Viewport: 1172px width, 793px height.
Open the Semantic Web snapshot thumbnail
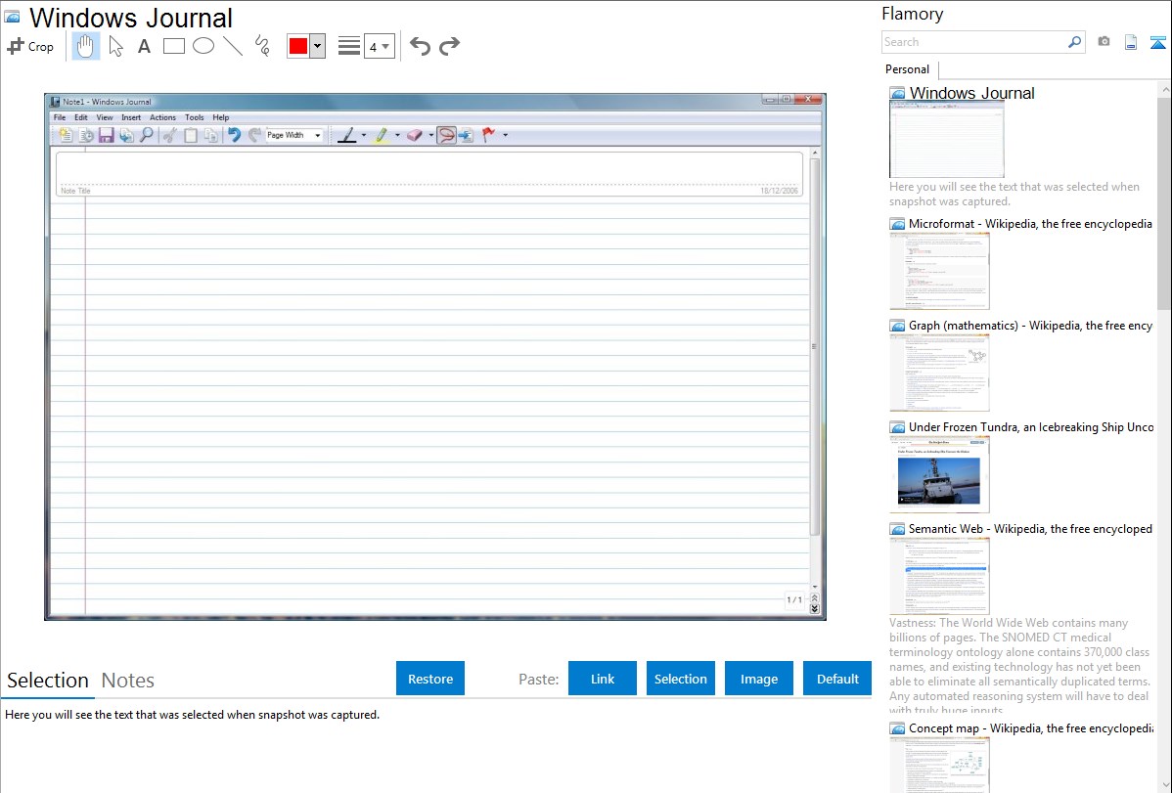(939, 576)
